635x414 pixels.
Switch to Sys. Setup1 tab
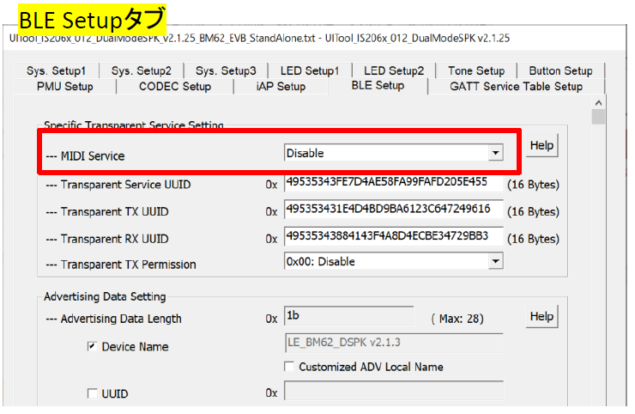[56, 70]
